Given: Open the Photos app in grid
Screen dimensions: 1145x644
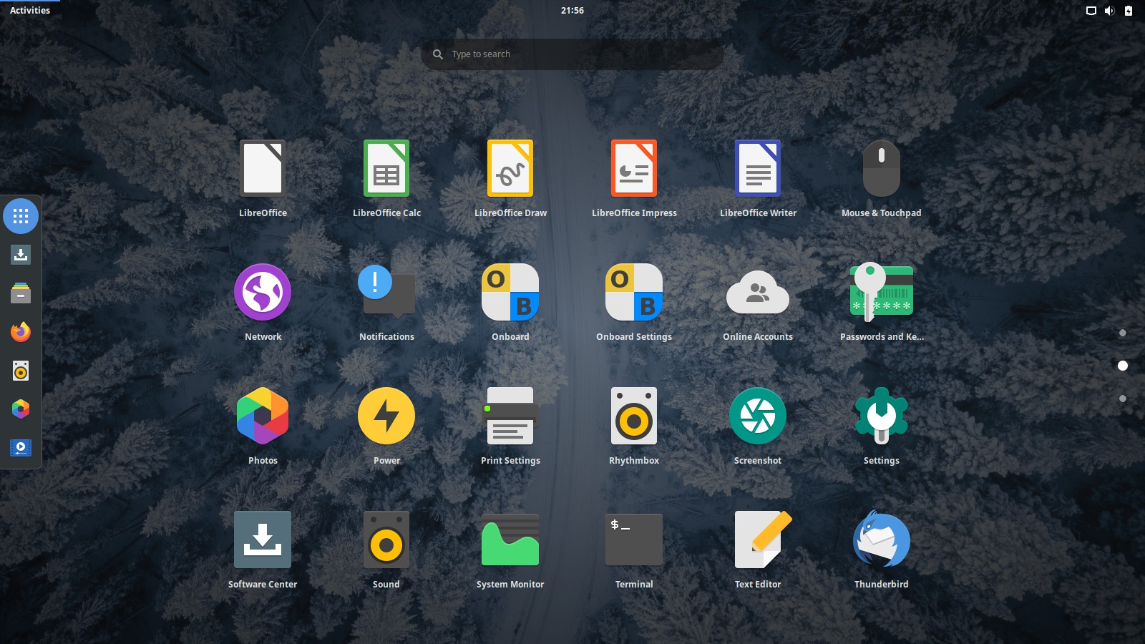Looking at the screenshot, I should point(263,416).
